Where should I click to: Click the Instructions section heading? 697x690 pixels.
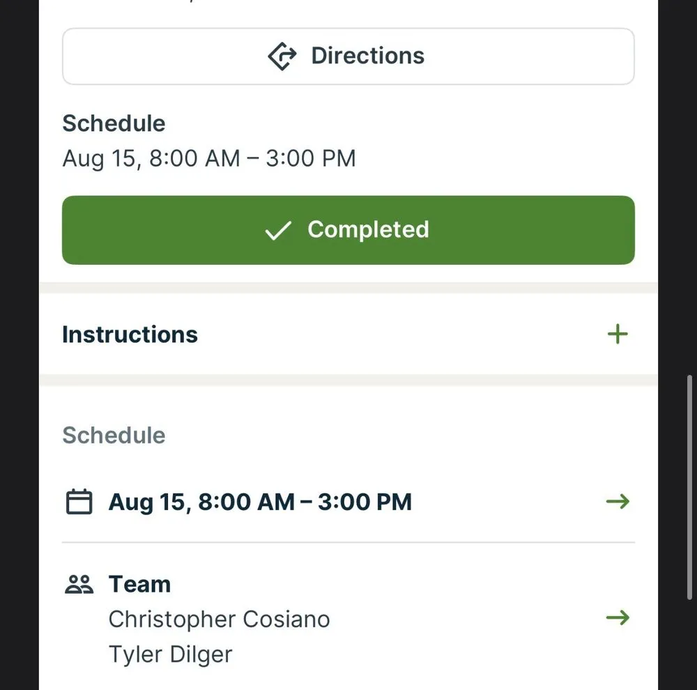[130, 335]
